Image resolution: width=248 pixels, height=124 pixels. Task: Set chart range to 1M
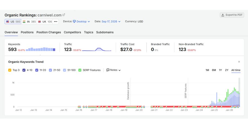[x=207, y=70]
